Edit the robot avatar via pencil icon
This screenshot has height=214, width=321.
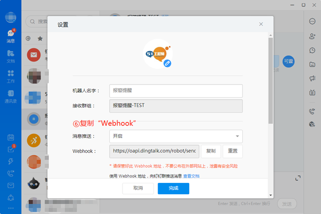(167, 63)
